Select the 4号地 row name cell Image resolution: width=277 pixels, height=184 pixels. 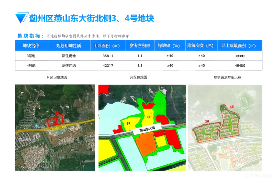pyautogui.click(x=31, y=66)
